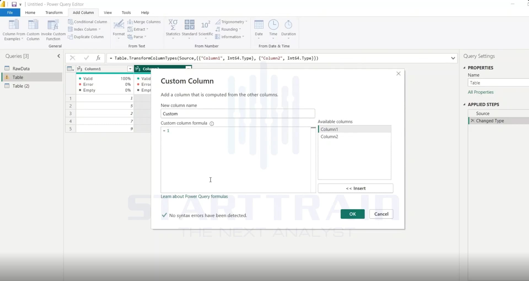529x281 pixels.
Task: Select the RawData query
Action: pyautogui.click(x=32, y=69)
